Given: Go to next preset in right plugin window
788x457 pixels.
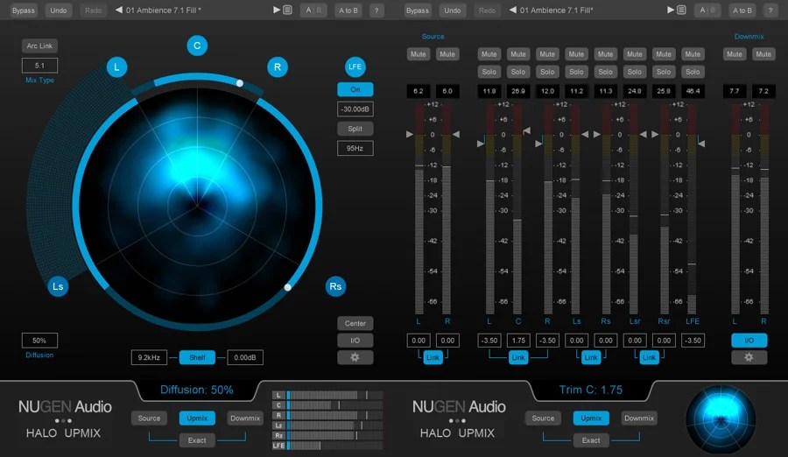Looking at the screenshot, I should (x=670, y=10).
